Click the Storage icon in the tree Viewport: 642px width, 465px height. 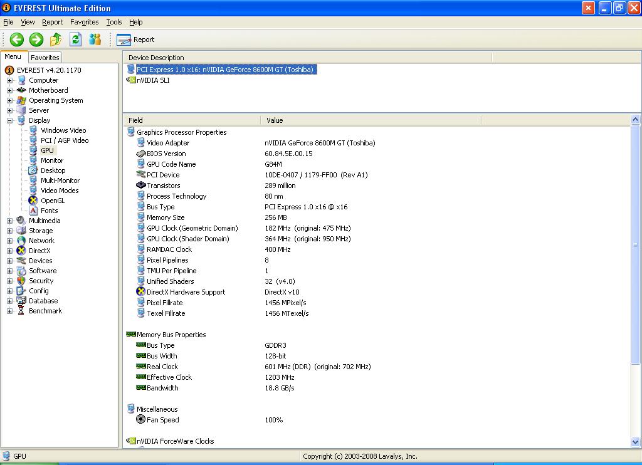pyautogui.click(x=21, y=231)
